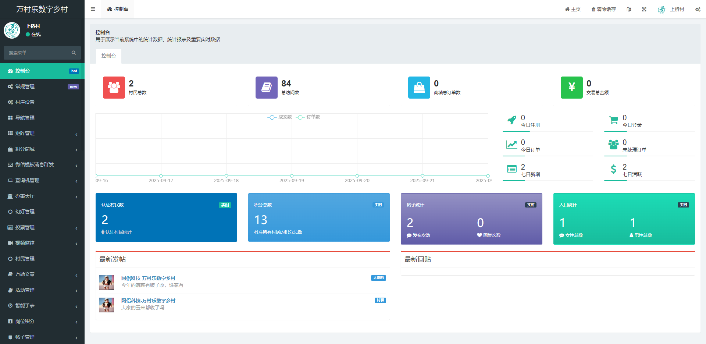The height and width of the screenshot is (344, 706).
Task: Click the hamburger sidebar toggle icon
Action: tap(93, 9)
